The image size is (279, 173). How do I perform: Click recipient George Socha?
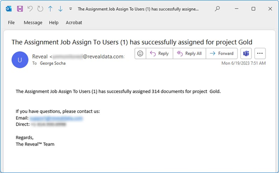coord(53,64)
